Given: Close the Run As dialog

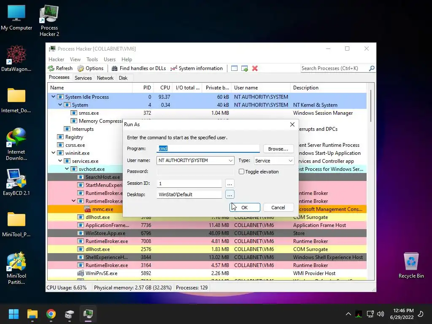Looking at the screenshot, I should click(x=292, y=124).
